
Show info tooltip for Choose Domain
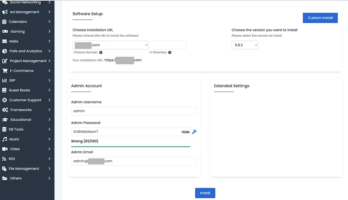pyautogui.click(x=101, y=52)
